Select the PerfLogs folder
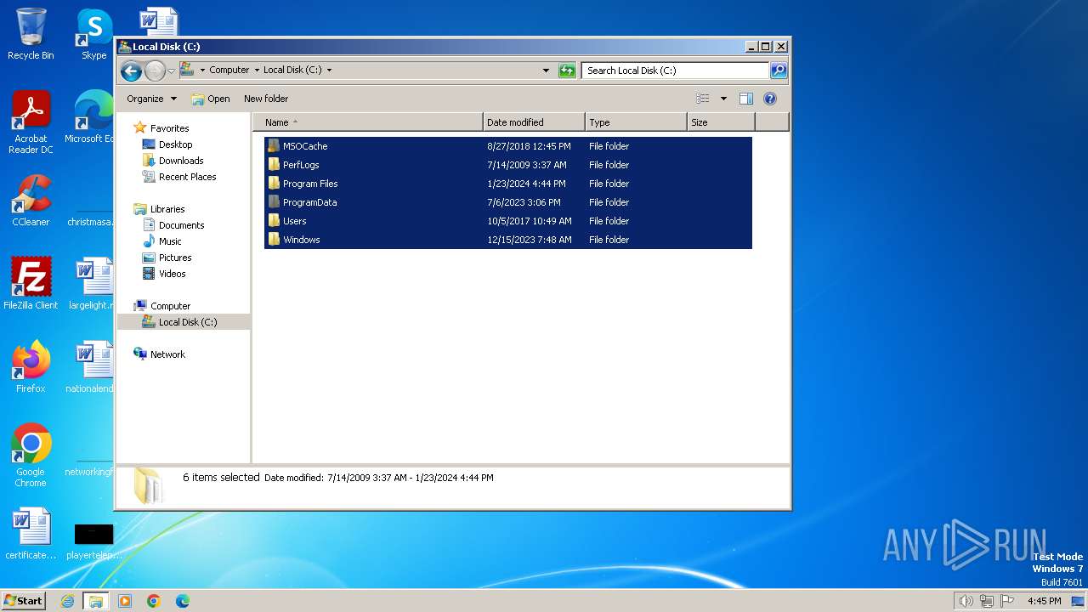This screenshot has width=1088, height=612. [508, 165]
